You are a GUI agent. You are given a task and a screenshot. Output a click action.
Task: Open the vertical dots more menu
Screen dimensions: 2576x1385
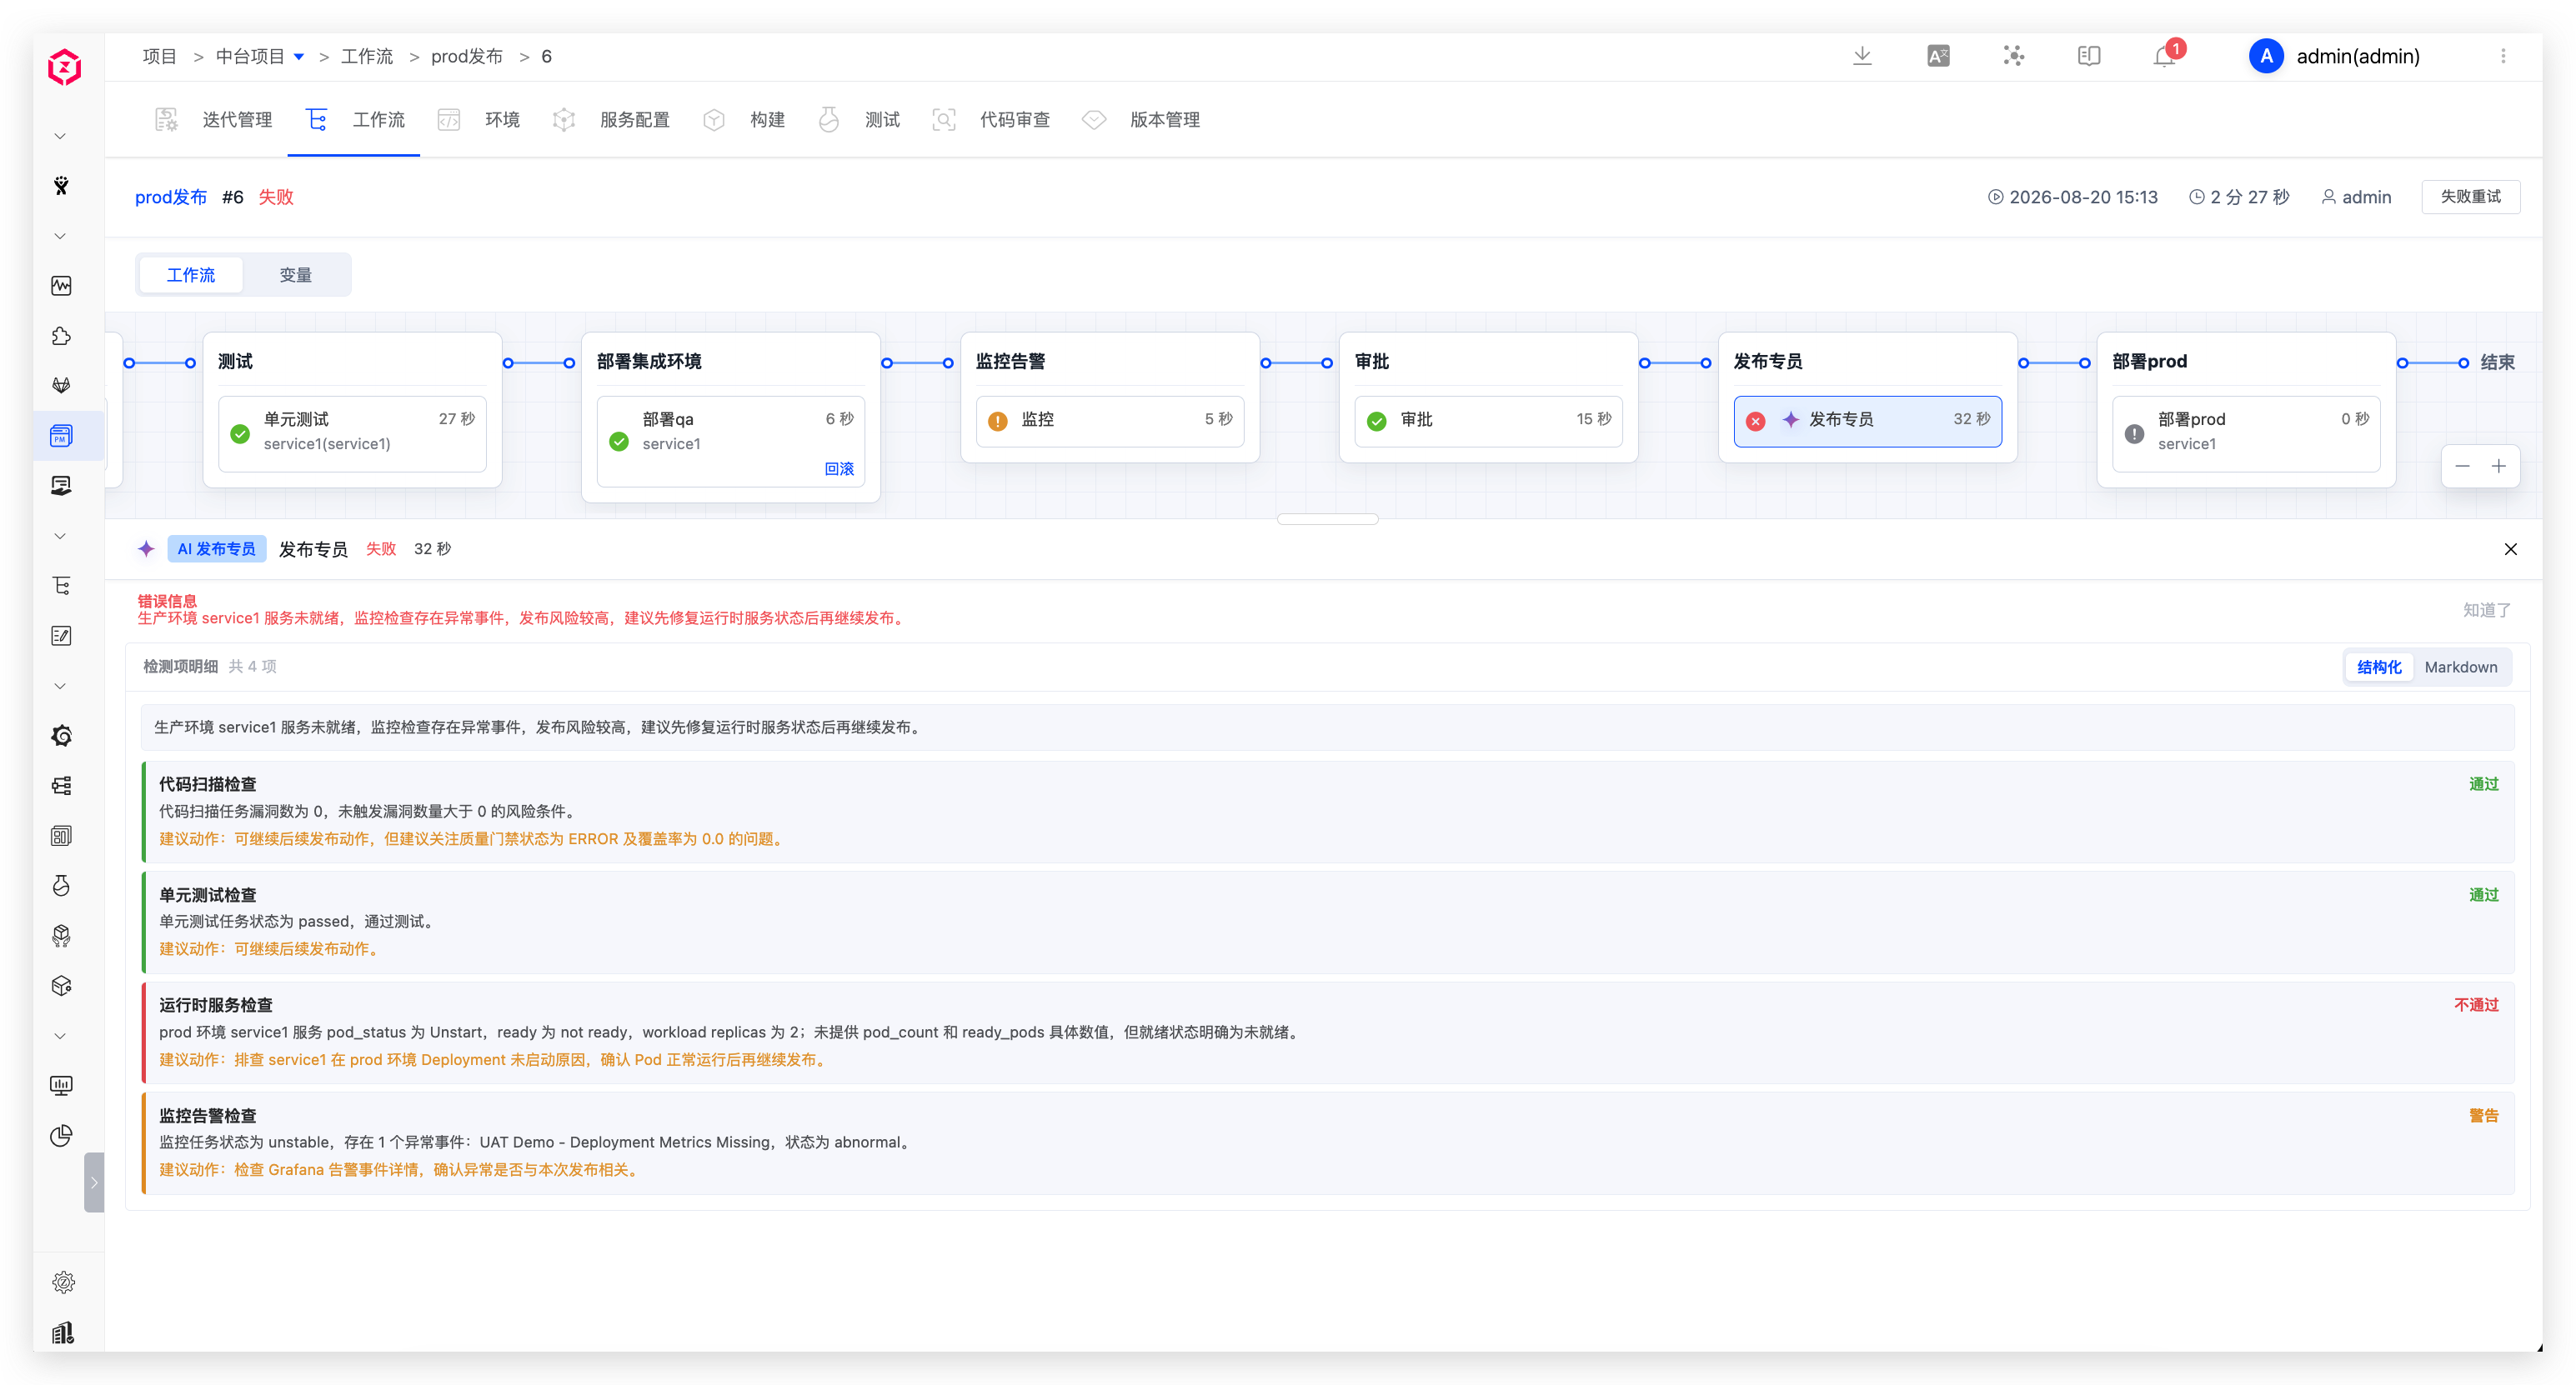pos(2503,56)
